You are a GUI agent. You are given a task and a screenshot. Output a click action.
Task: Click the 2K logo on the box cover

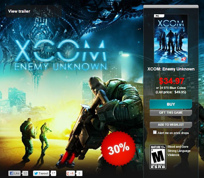pos(184,60)
